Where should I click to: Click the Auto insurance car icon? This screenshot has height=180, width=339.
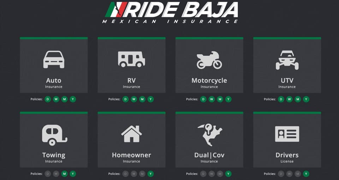pos(54,60)
